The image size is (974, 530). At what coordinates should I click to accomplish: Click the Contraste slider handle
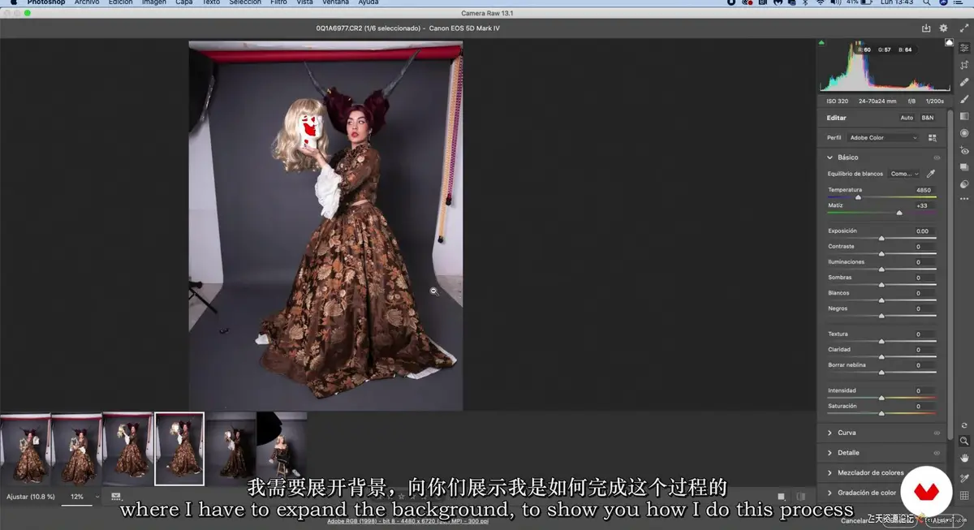[881, 253]
